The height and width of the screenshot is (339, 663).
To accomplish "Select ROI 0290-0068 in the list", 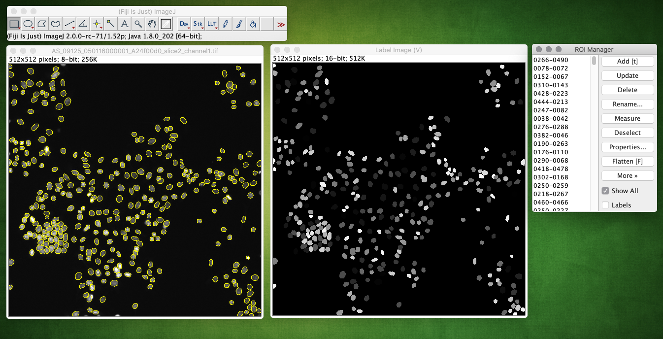I will pos(562,161).
